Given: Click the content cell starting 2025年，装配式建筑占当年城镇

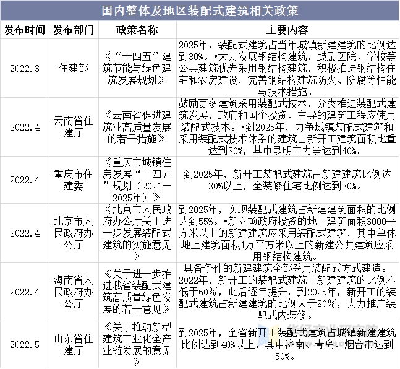Looking at the screenshot, I should coord(287,69).
